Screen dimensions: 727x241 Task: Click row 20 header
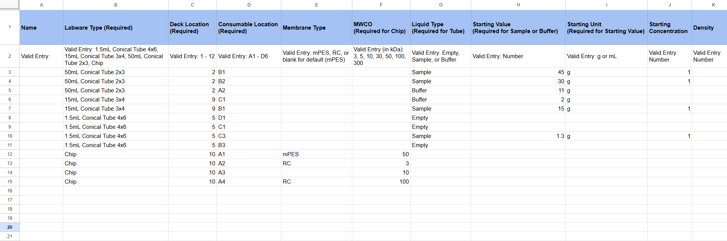10,227
